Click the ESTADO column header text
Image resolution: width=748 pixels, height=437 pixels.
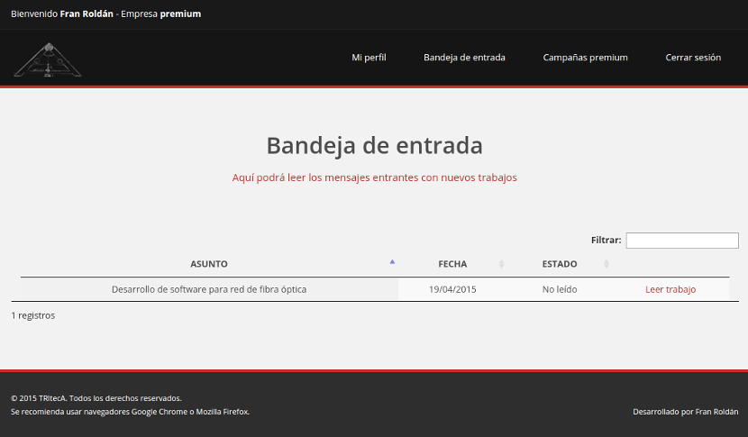tap(560, 264)
